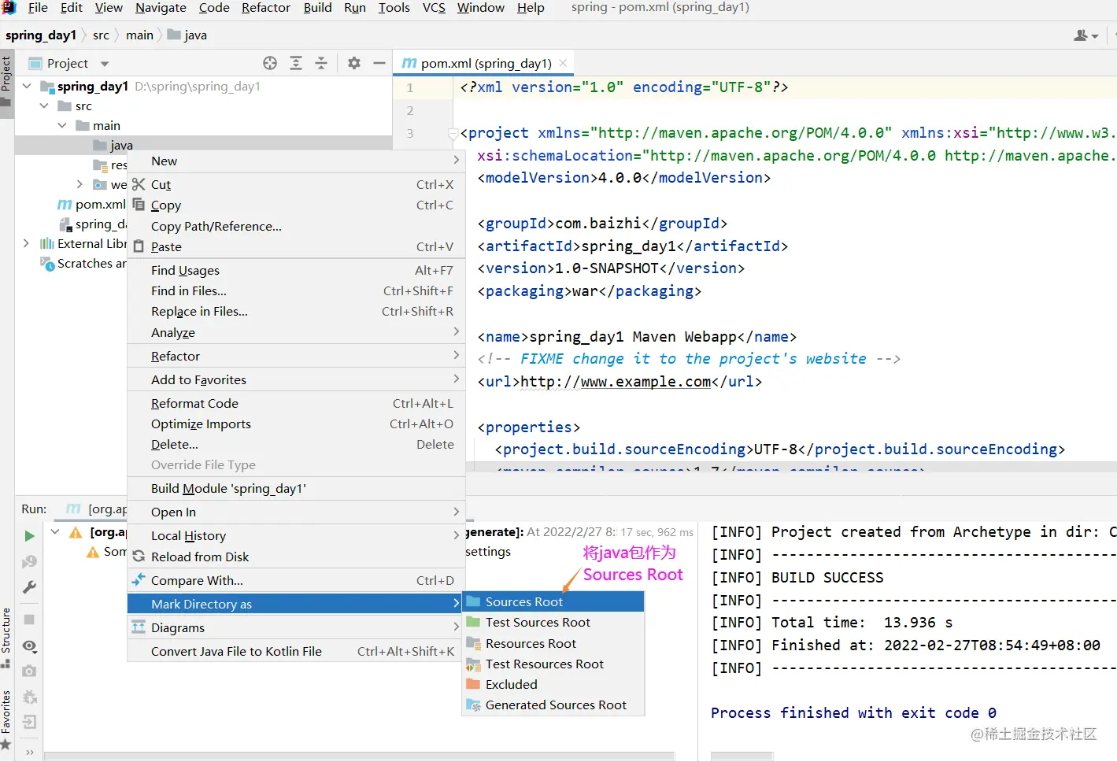Click the exit/import arrow icon in Run toolbar
The height and width of the screenshot is (762, 1117).
[x=29, y=722]
